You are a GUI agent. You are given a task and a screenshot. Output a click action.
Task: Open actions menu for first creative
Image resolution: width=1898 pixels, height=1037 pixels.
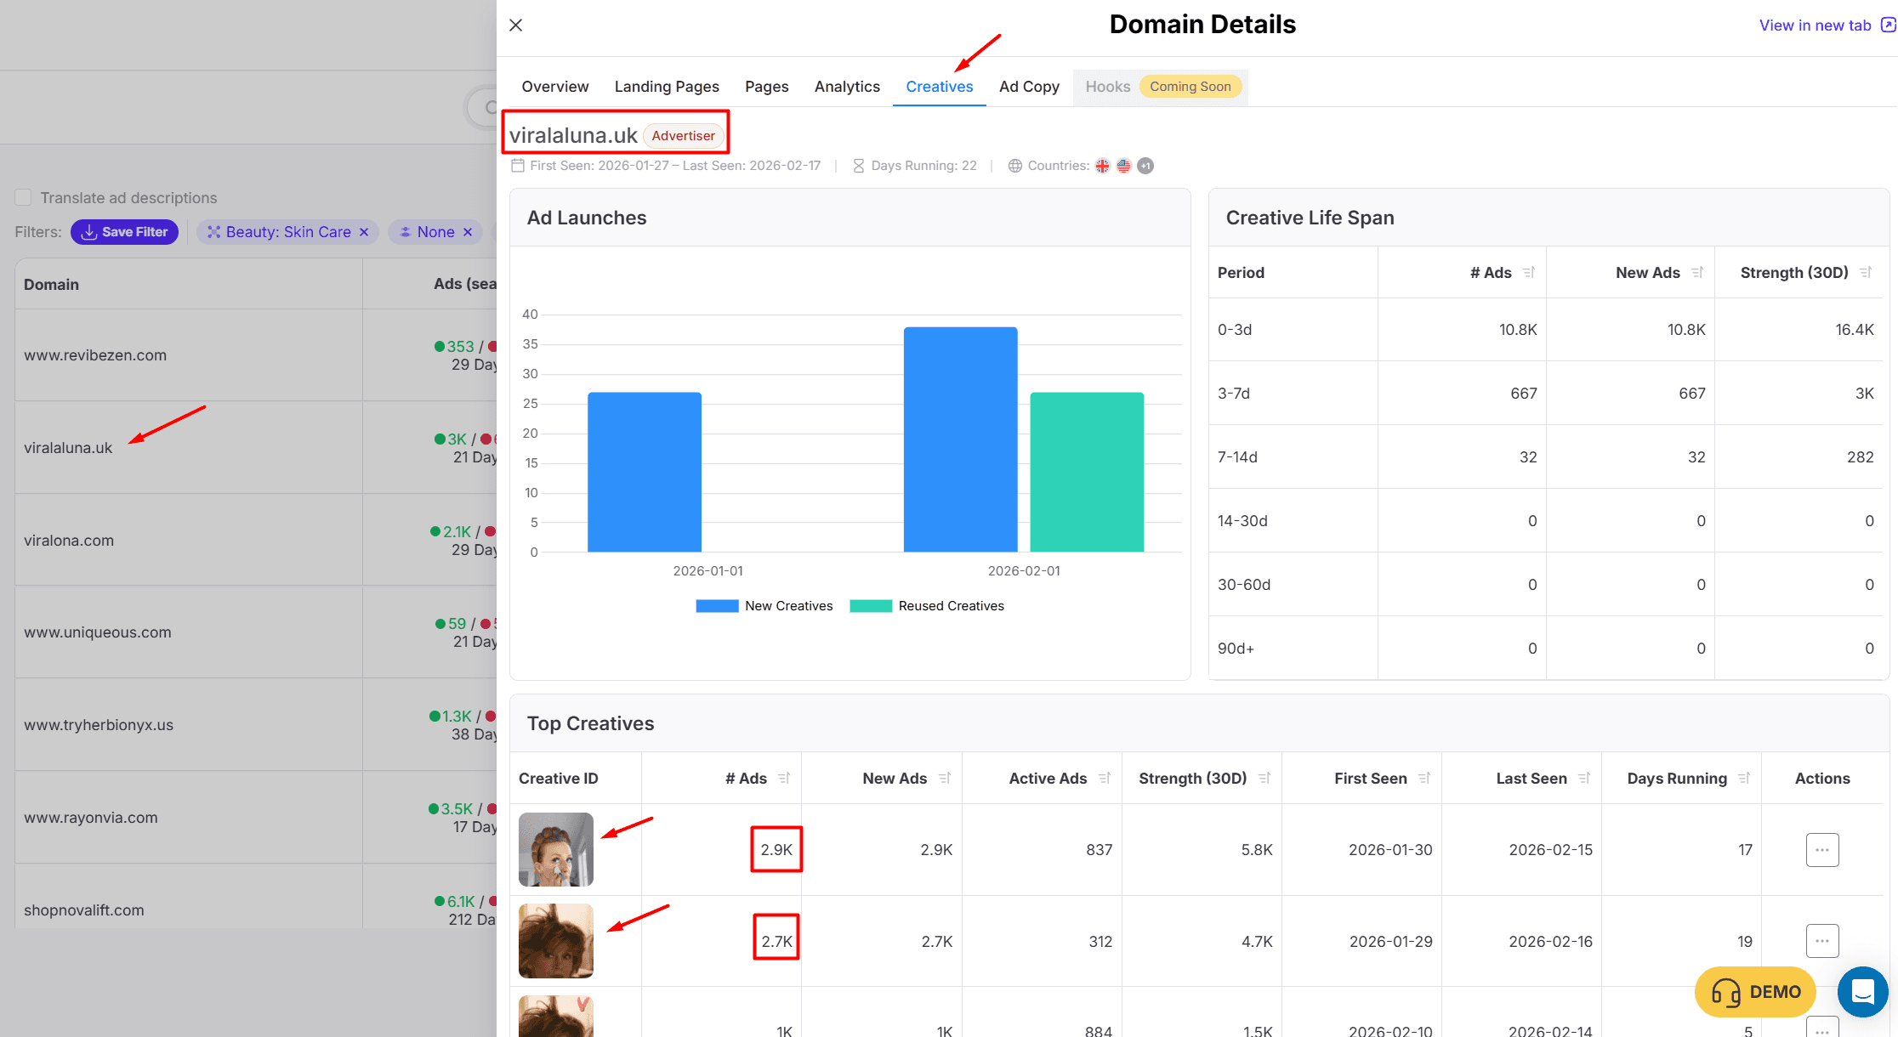1821,850
